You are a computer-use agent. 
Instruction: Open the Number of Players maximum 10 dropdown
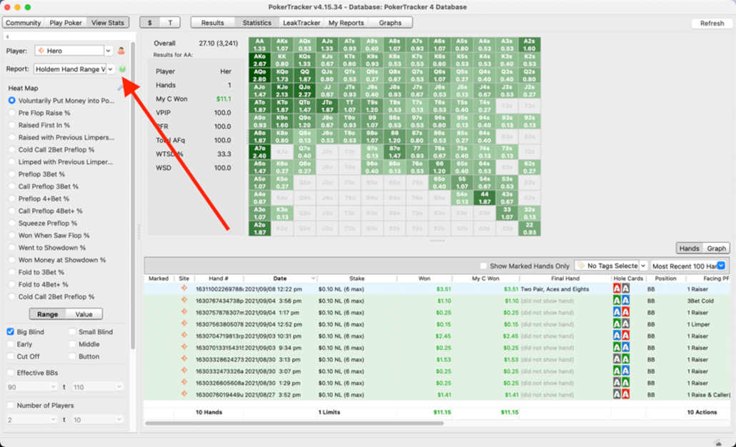[x=119, y=420]
